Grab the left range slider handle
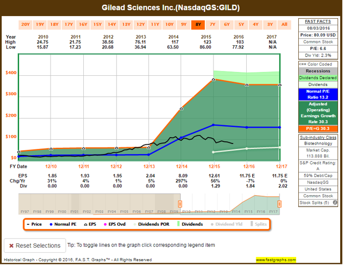 [180, 204]
